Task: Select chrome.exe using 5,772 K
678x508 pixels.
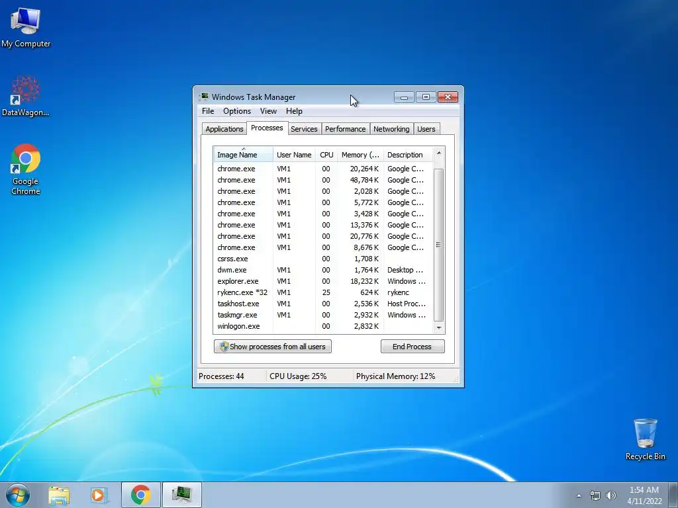Action: tap(323, 202)
